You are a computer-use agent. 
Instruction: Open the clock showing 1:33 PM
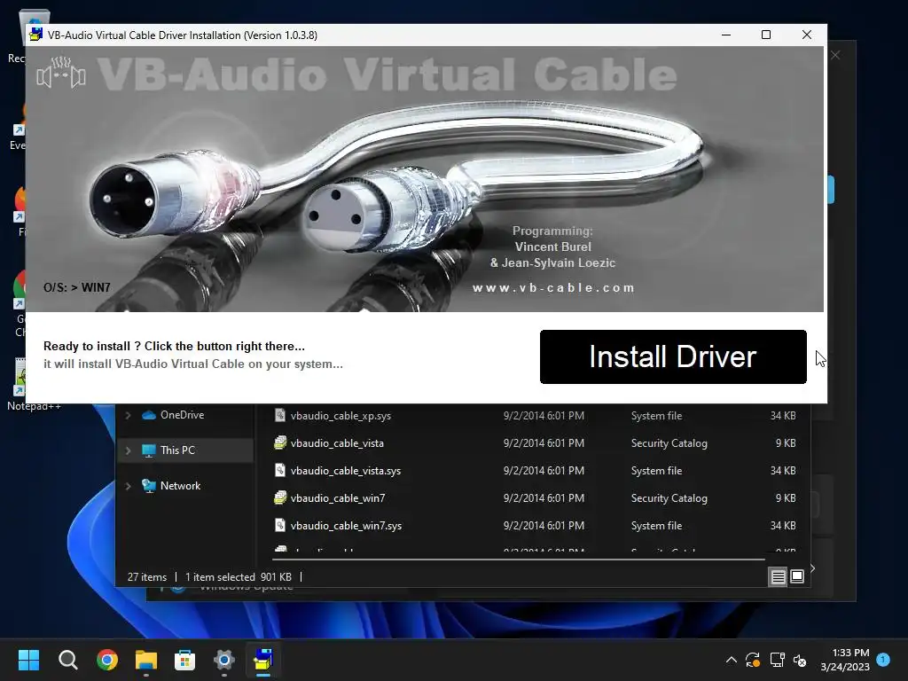tap(845, 660)
